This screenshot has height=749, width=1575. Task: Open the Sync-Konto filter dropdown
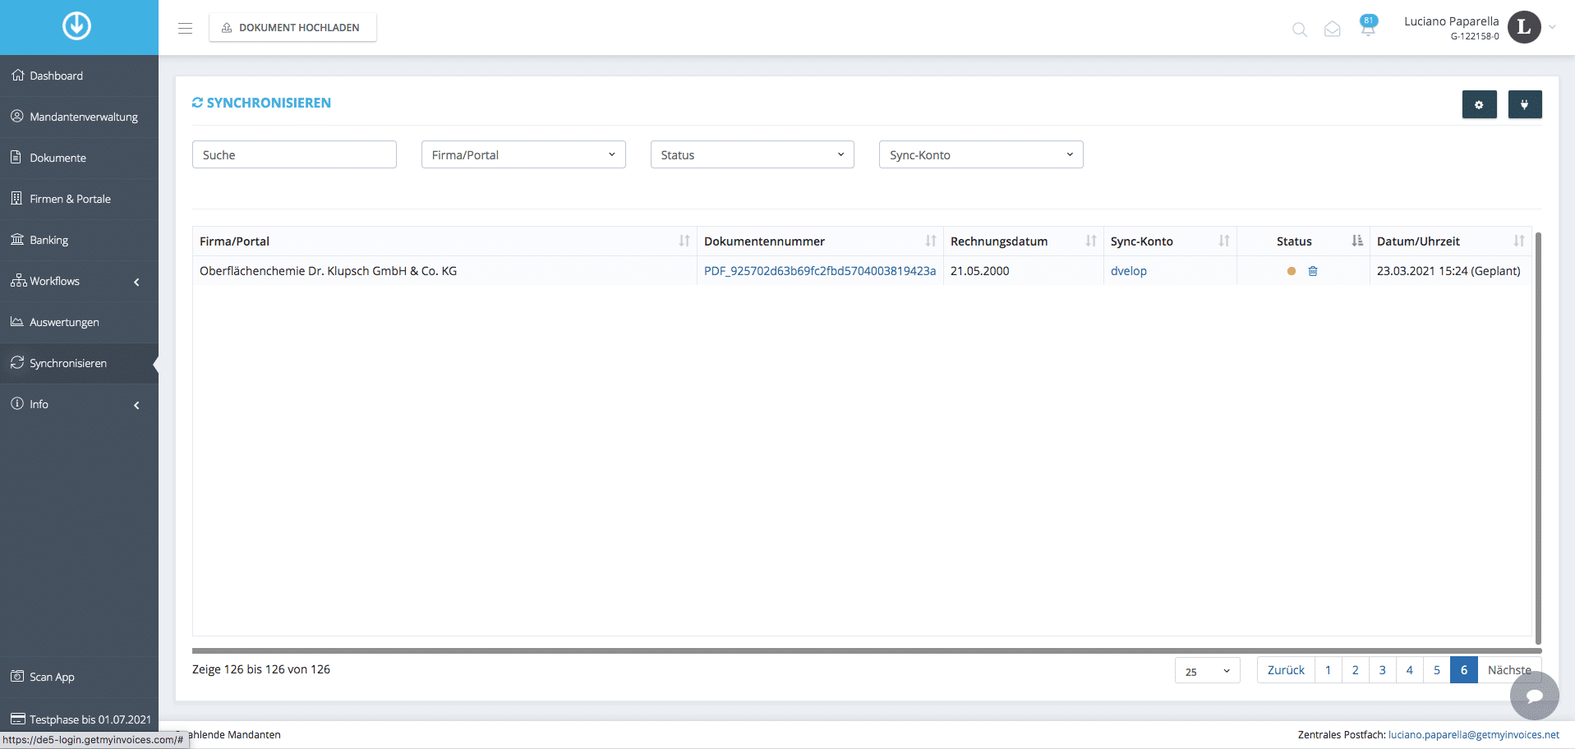pyautogui.click(x=981, y=154)
